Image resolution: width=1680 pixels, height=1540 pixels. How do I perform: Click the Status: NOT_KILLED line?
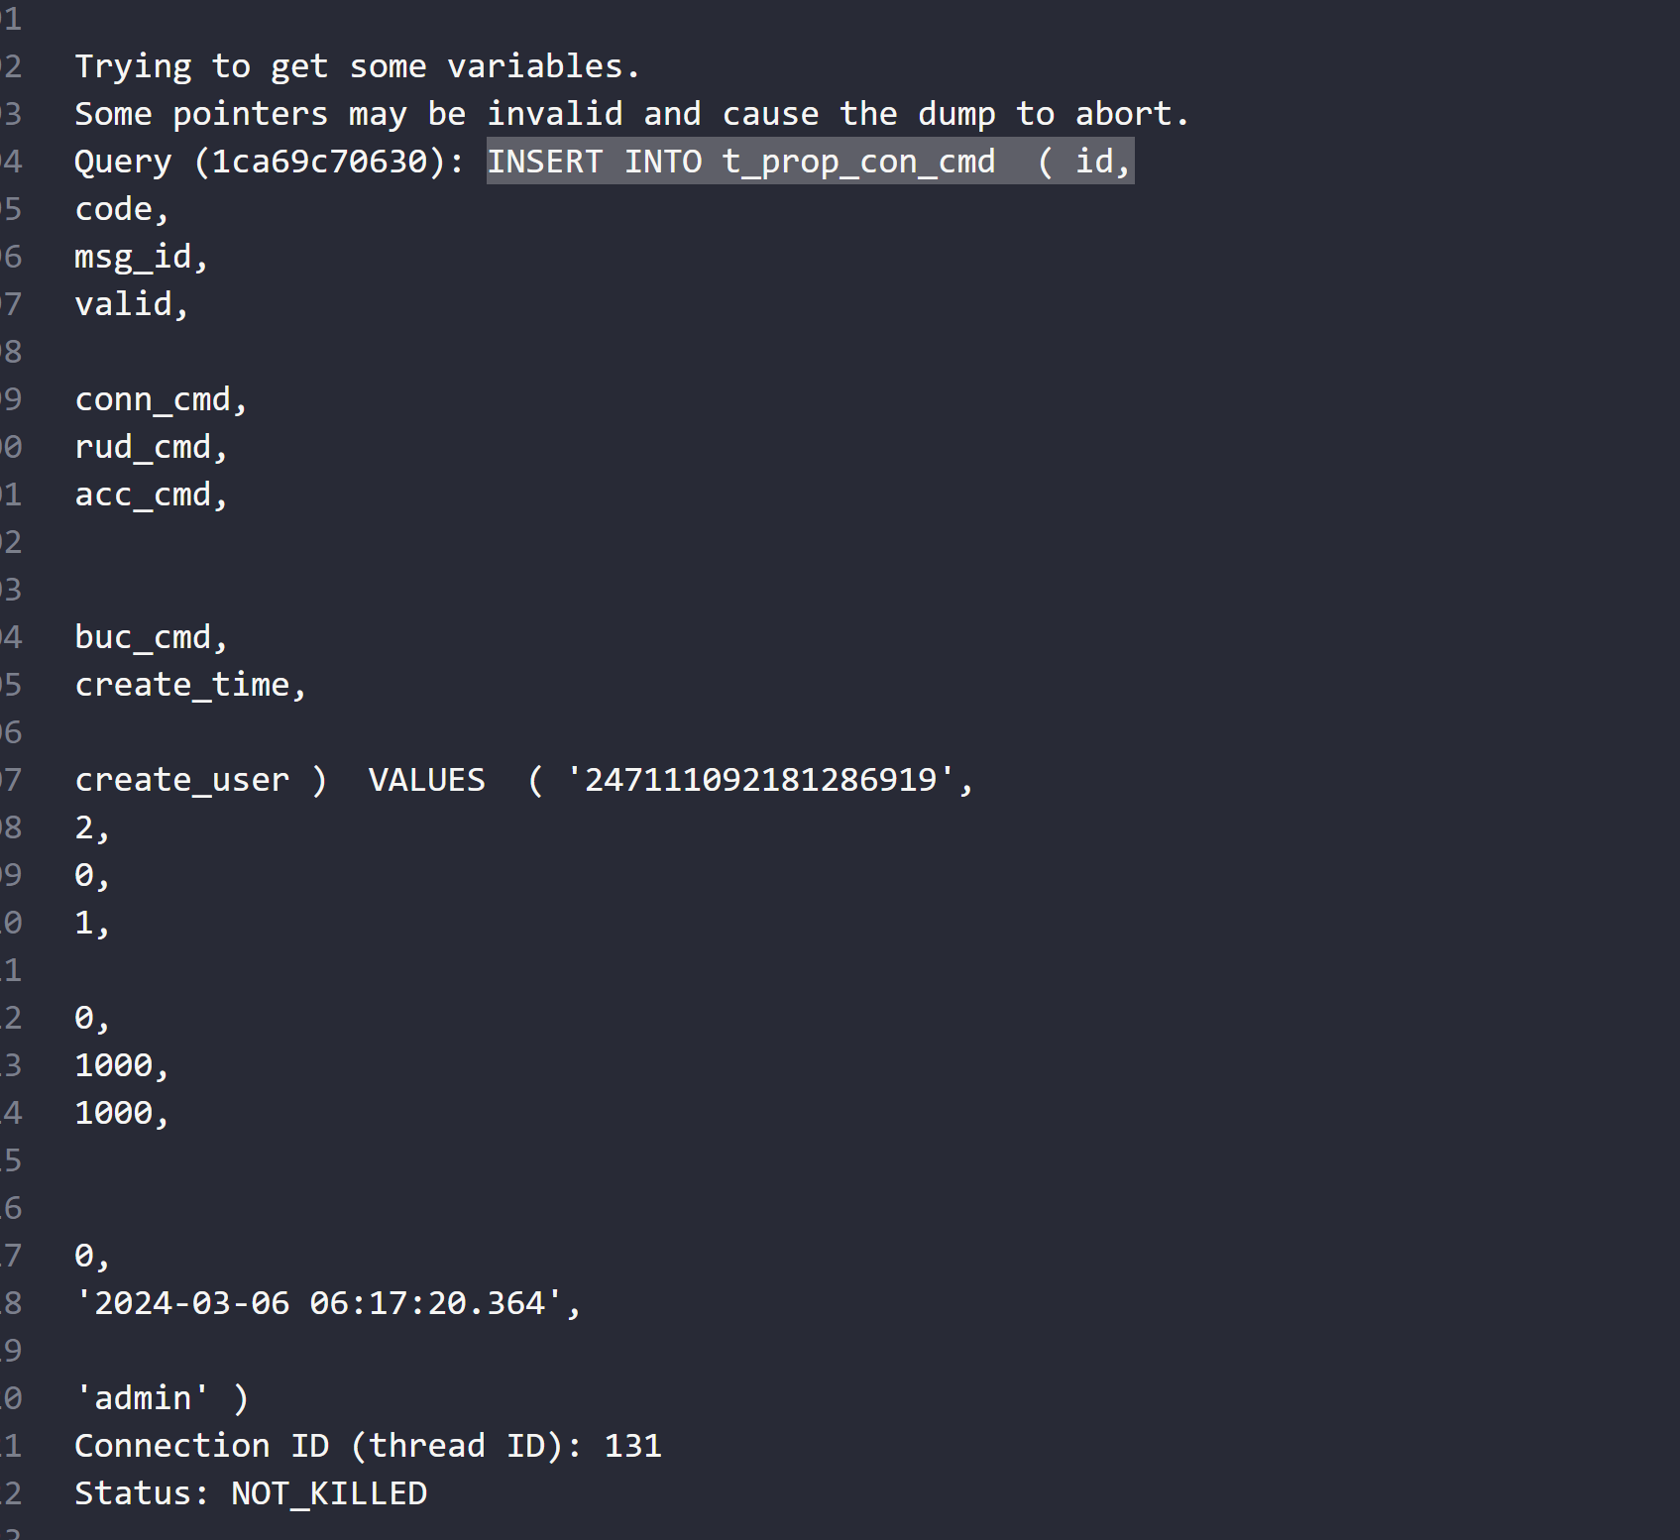(251, 1493)
